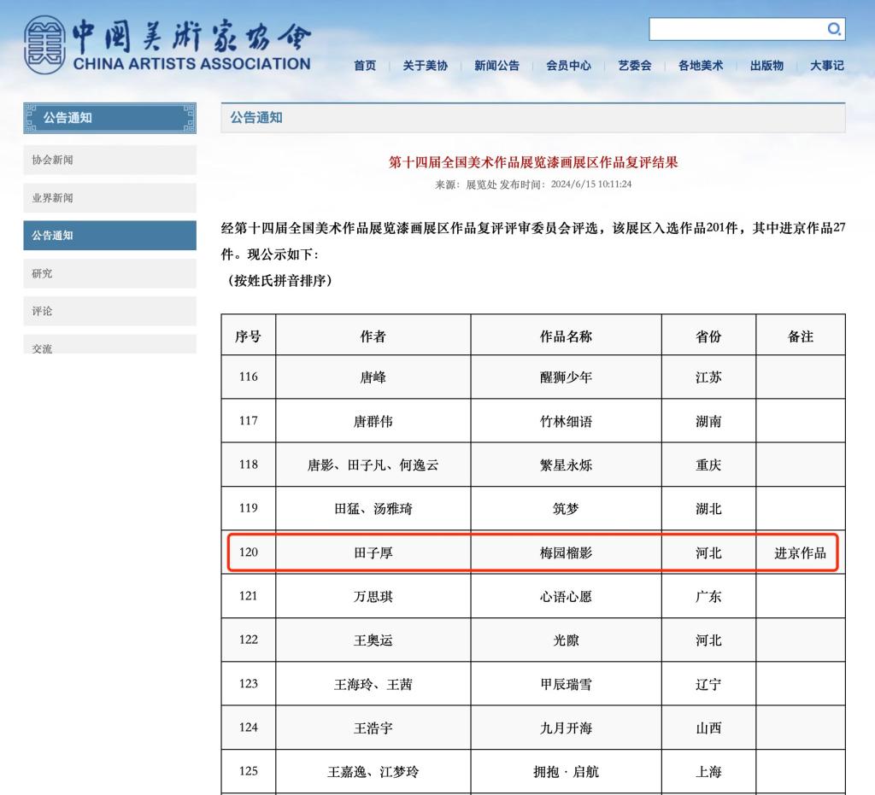Image resolution: width=875 pixels, height=795 pixels.
Task: Click the red article title heading
Action: click(x=533, y=162)
